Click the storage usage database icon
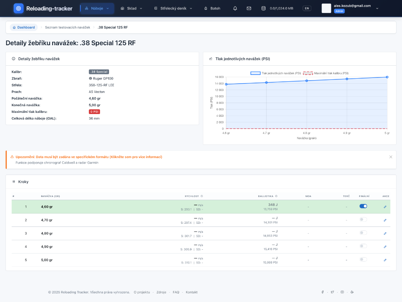Screen dimensions: 402x302 click(263, 8)
